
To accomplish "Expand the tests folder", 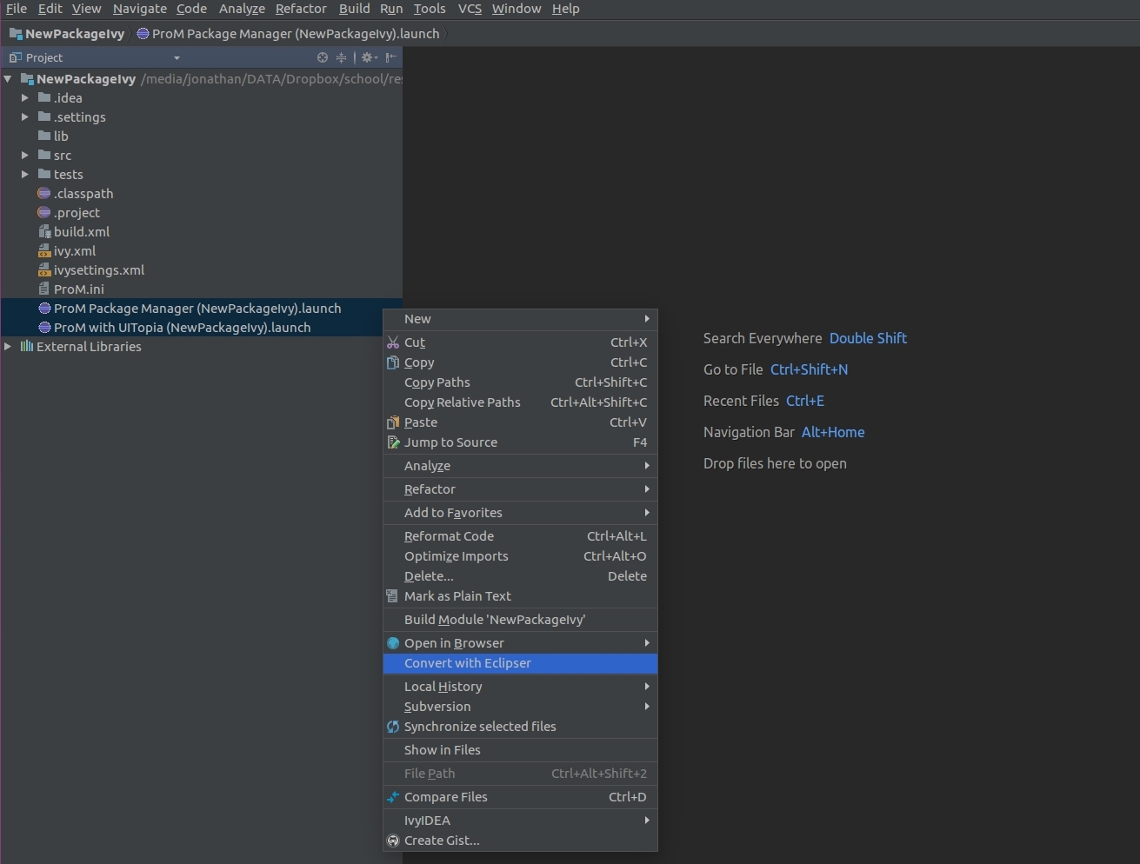I will (25, 174).
